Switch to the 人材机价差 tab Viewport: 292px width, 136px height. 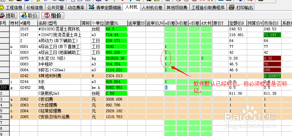coord(152,8)
